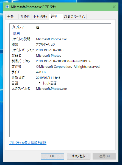The height and width of the screenshot is (165, 122).
Task: Confirm with the OK button
Action: pyautogui.click(x=52, y=156)
